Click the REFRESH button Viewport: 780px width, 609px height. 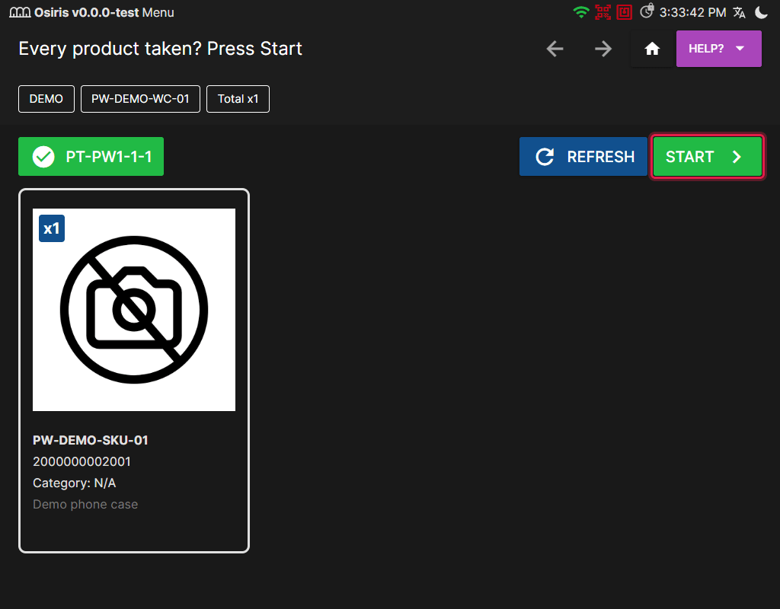[x=583, y=157]
